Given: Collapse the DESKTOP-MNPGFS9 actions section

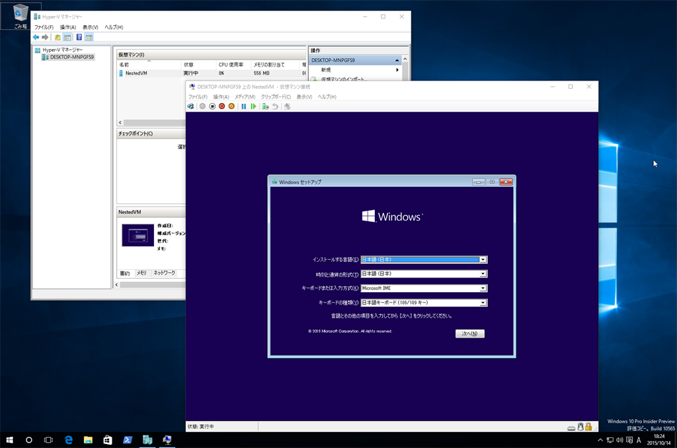Looking at the screenshot, I should [x=397, y=60].
